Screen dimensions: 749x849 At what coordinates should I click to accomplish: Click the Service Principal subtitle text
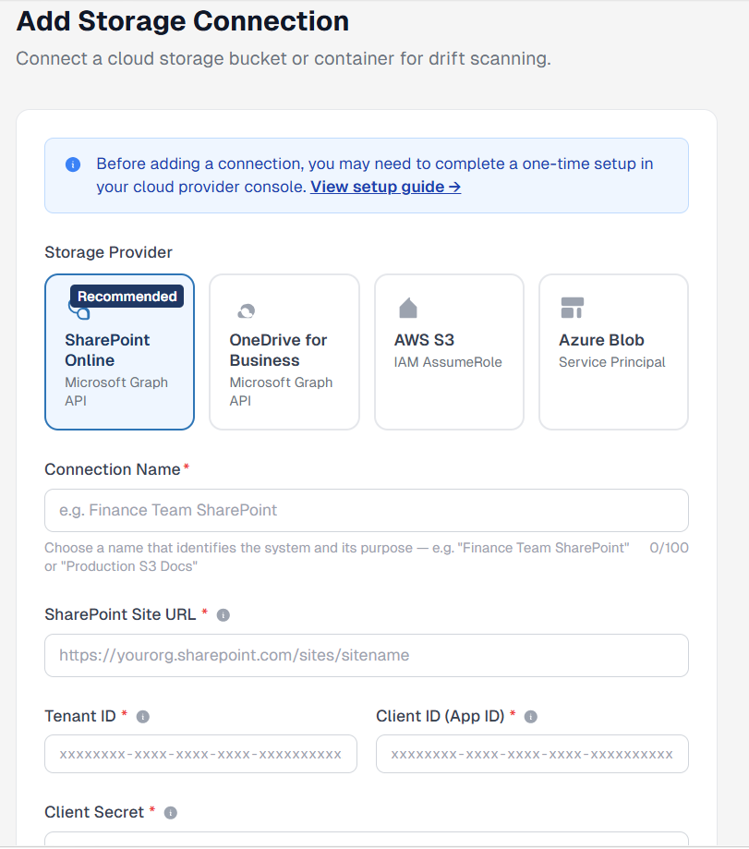point(612,362)
